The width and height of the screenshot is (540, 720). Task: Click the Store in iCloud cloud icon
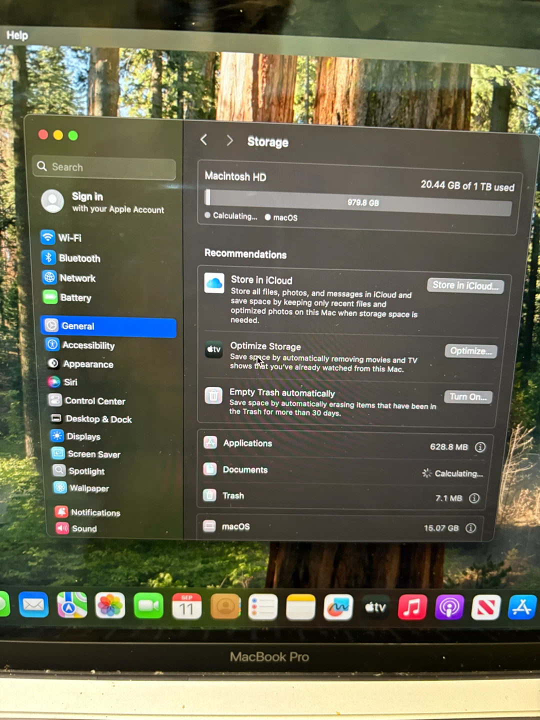click(214, 283)
